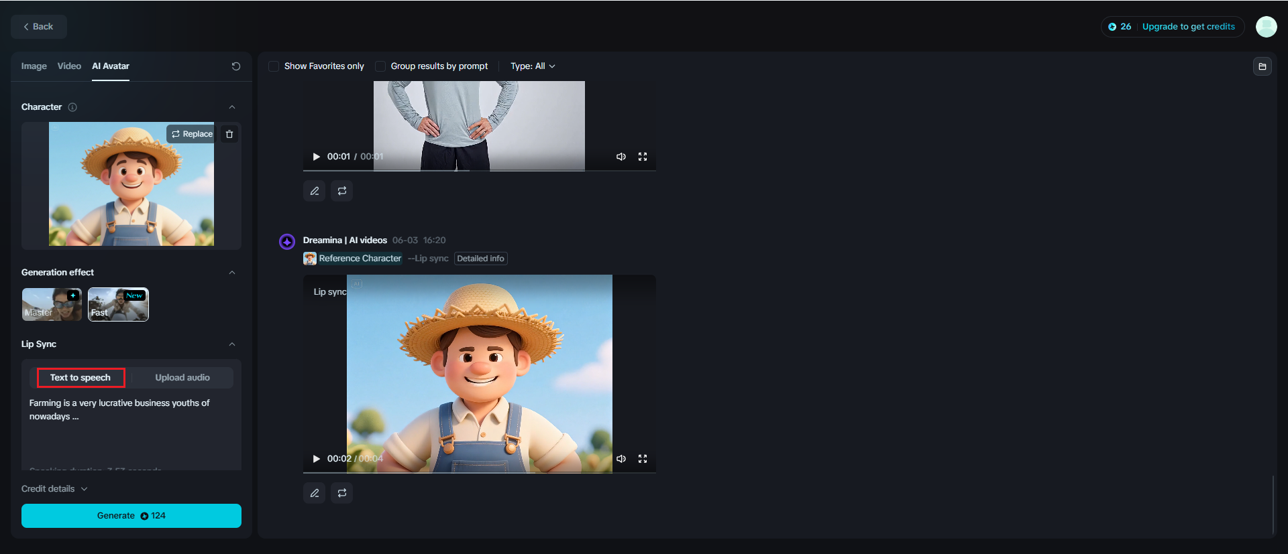
Task: Click the 'Lip sync' label on farmer video
Action: pyautogui.click(x=330, y=292)
